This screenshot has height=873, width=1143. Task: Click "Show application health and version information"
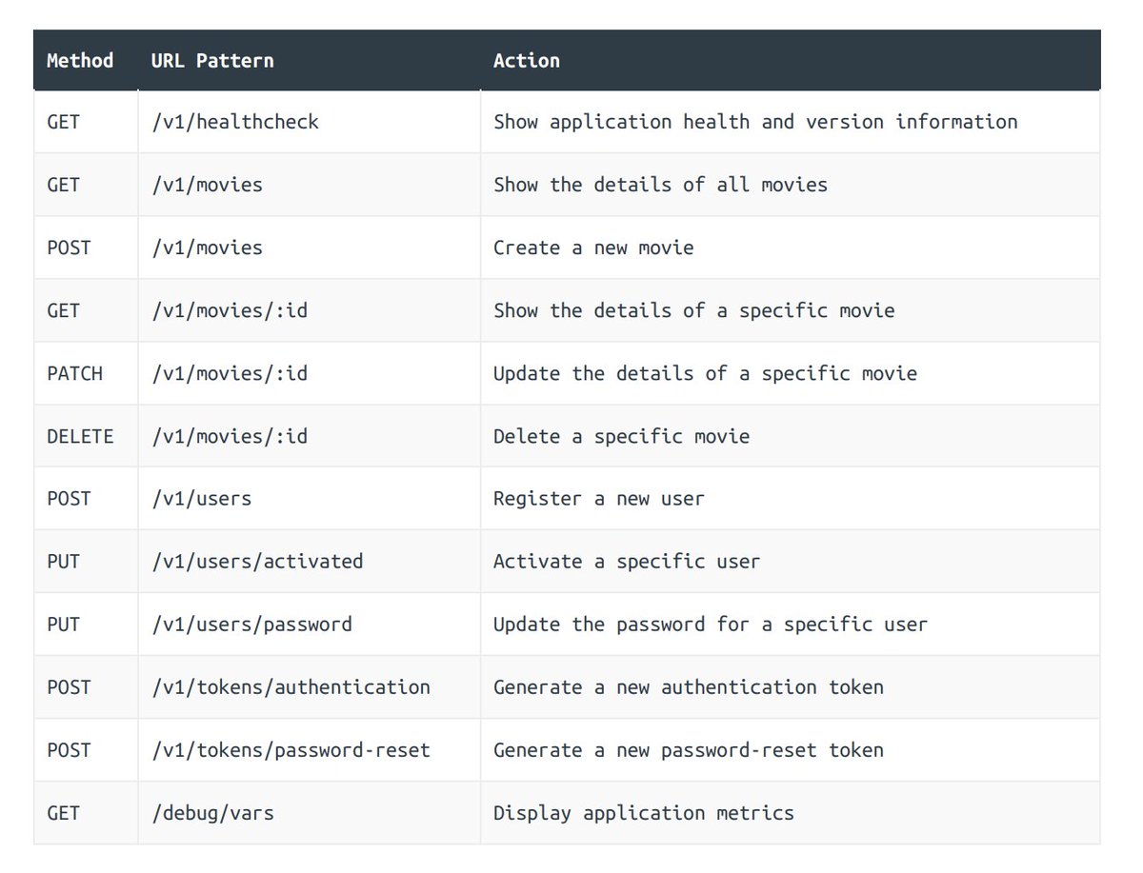coord(755,122)
